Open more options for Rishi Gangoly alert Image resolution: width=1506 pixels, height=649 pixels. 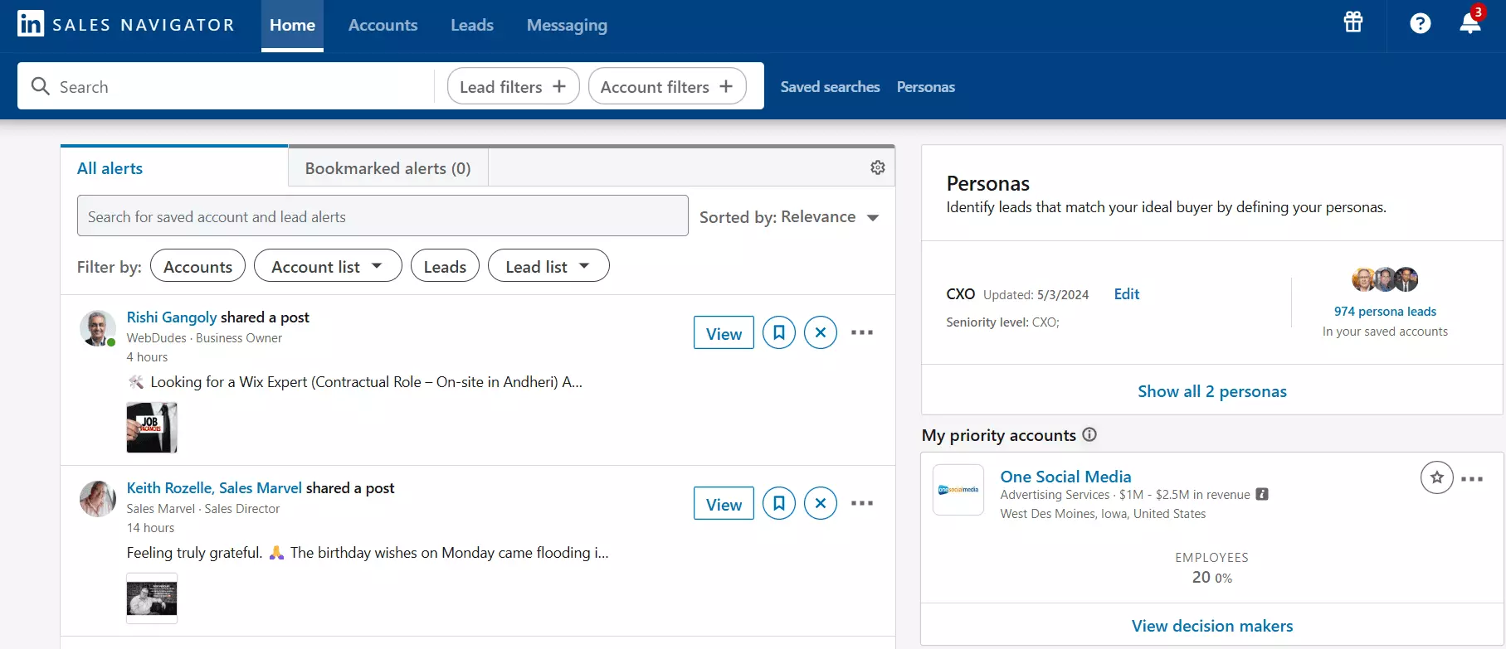pos(861,332)
